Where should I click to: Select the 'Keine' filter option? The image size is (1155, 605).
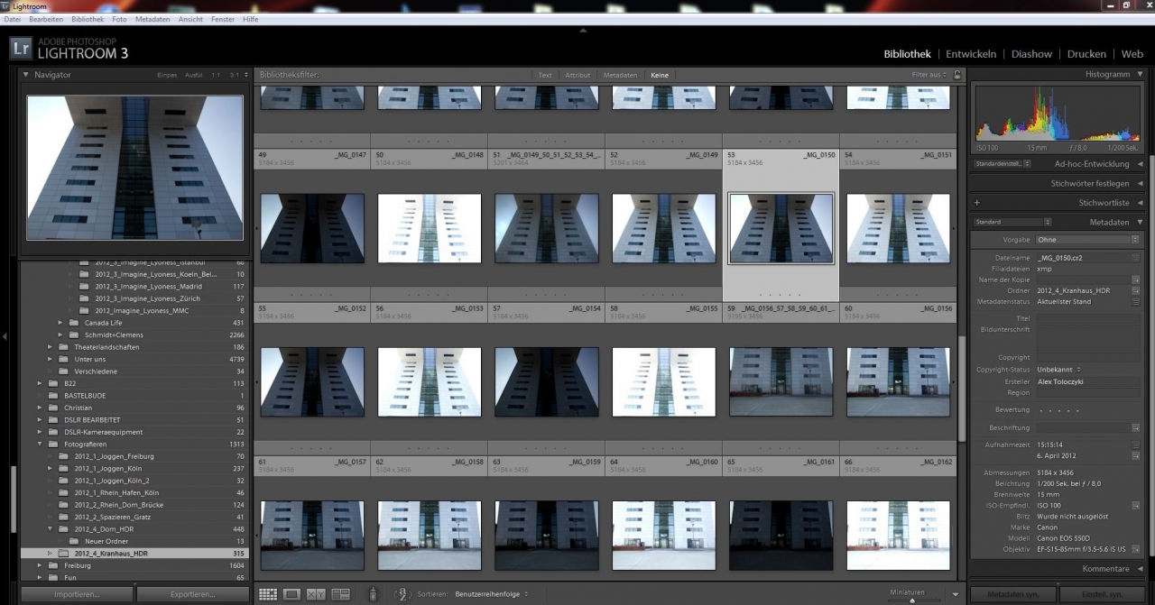pyautogui.click(x=660, y=75)
